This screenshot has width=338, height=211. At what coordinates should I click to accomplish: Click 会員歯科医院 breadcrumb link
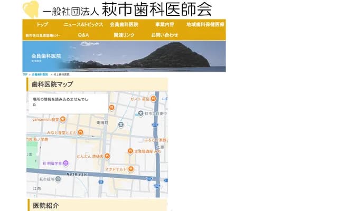pyautogui.click(x=40, y=74)
